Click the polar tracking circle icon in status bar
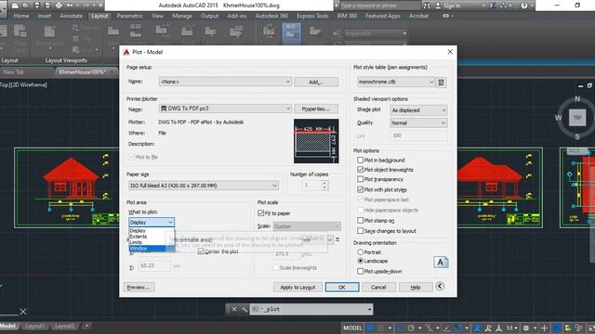Viewport: 595px width, 334px height. pos(411,328)
